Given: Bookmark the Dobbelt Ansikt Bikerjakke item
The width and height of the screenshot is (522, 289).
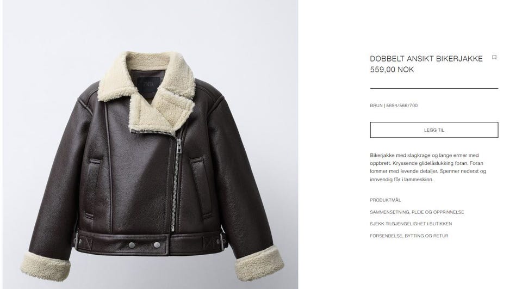Looking at the screenshot, I should [x=494, y=57].
